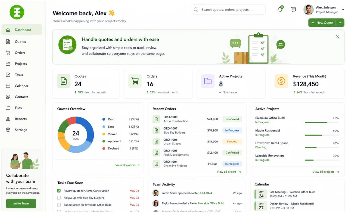Click the green app logo
This screenshot has height=213, width=346.
pyautogui.click(x=17, y=12)
